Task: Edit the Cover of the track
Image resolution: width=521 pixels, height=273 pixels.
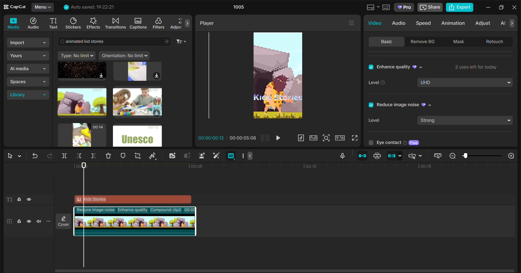Action: coord(64,221)
